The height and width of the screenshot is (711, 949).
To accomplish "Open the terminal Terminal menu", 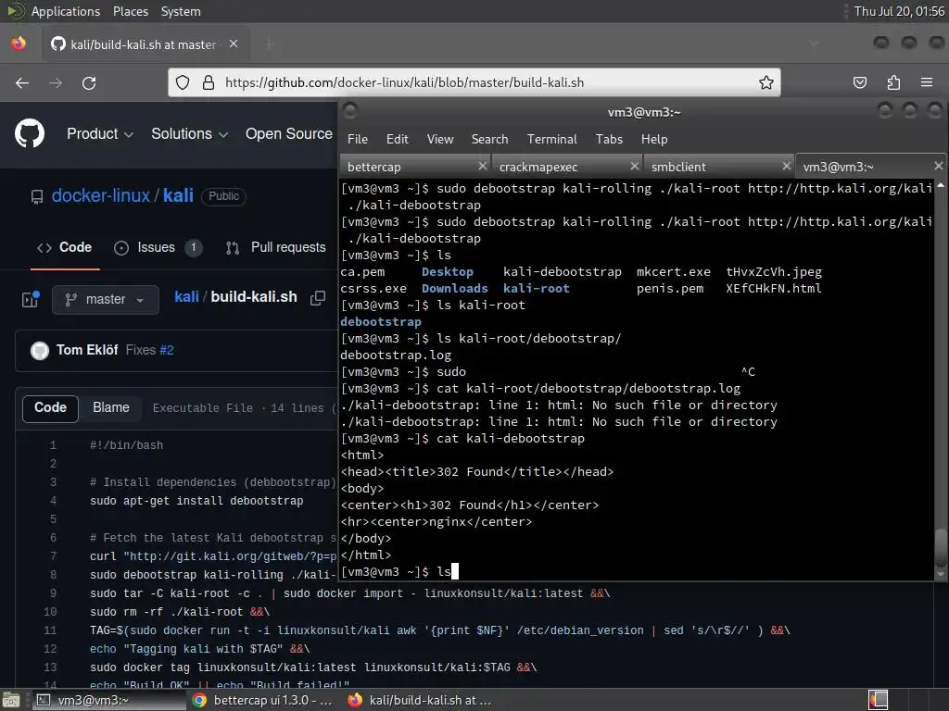I will [552, 139].
